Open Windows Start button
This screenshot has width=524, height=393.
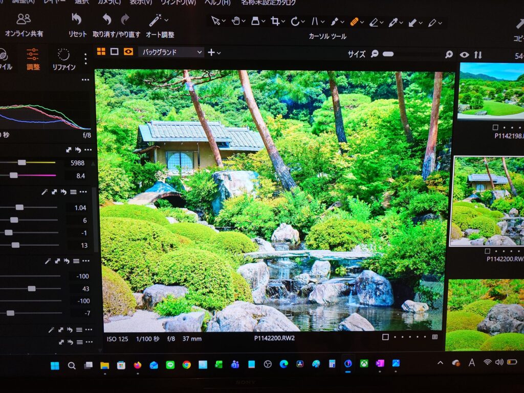click(55, 365)
